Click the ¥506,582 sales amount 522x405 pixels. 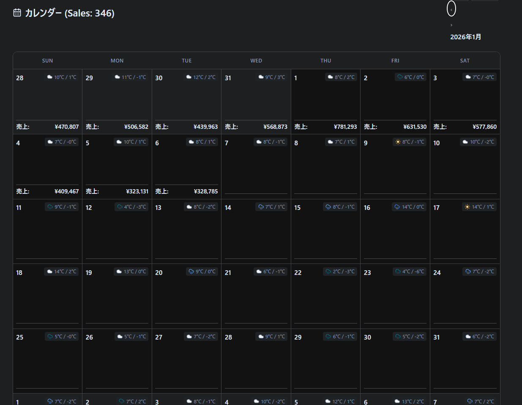click(x=136, y=127)
